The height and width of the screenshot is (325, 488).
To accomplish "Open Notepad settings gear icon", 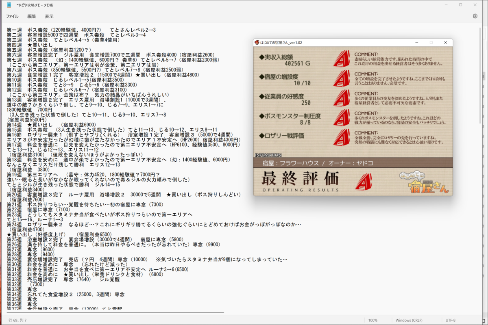I will (x=475, y=16).
